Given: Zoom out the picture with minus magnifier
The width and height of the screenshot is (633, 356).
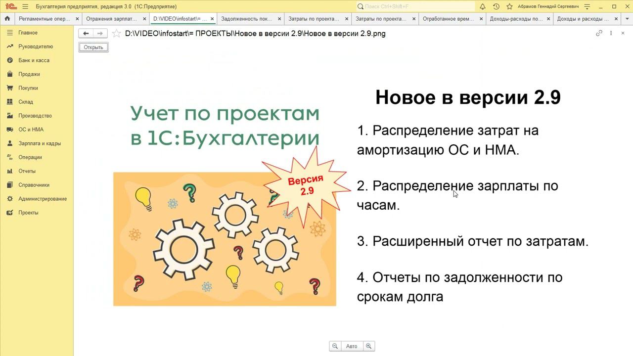Looking at the screenshot, I should click(335, 346).
